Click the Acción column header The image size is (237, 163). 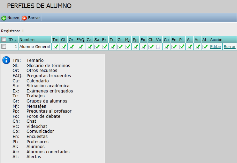point(223,40)
